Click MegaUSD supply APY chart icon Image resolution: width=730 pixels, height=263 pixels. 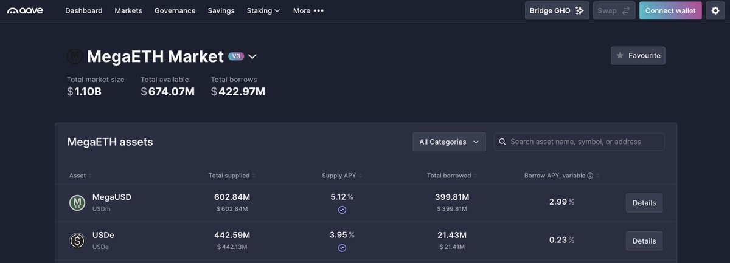(342, 210)
